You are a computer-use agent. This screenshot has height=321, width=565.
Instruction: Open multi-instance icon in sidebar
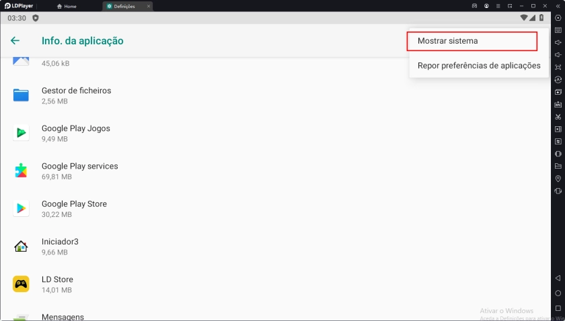558,92
